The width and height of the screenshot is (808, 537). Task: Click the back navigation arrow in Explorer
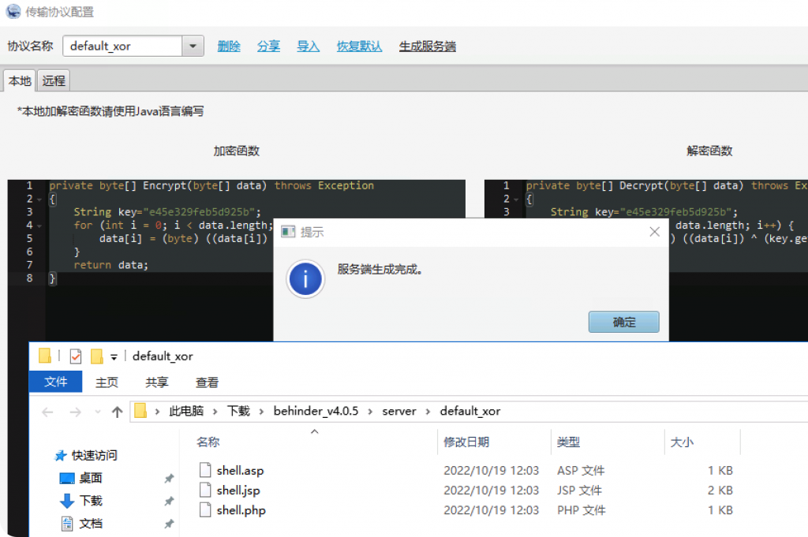pyautogui.click(x=47, y=412)
